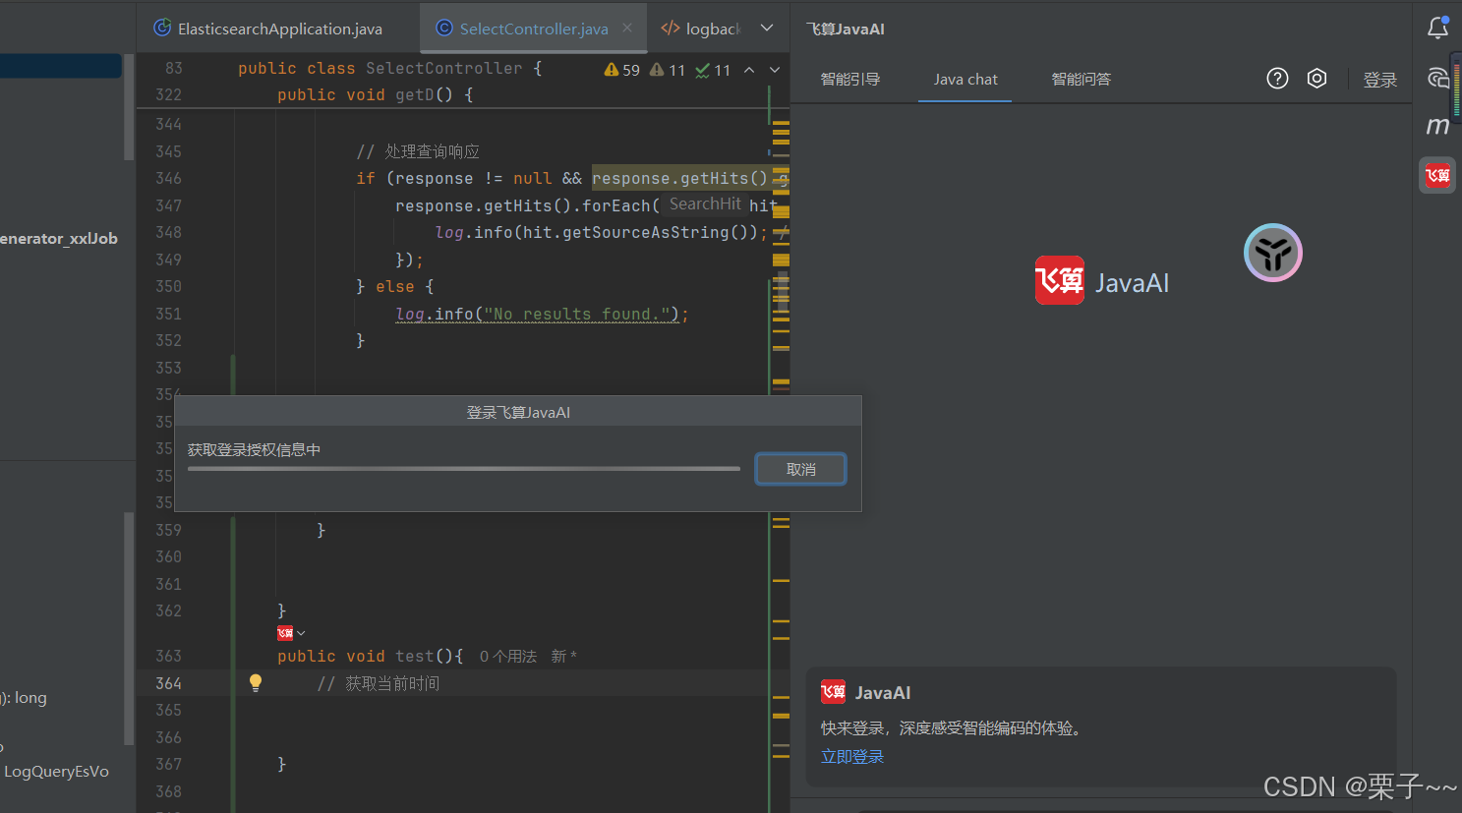This screenshot has height=813, width=1462.
Task: Click line number 364 in gutter
Action: click(168, 683)
